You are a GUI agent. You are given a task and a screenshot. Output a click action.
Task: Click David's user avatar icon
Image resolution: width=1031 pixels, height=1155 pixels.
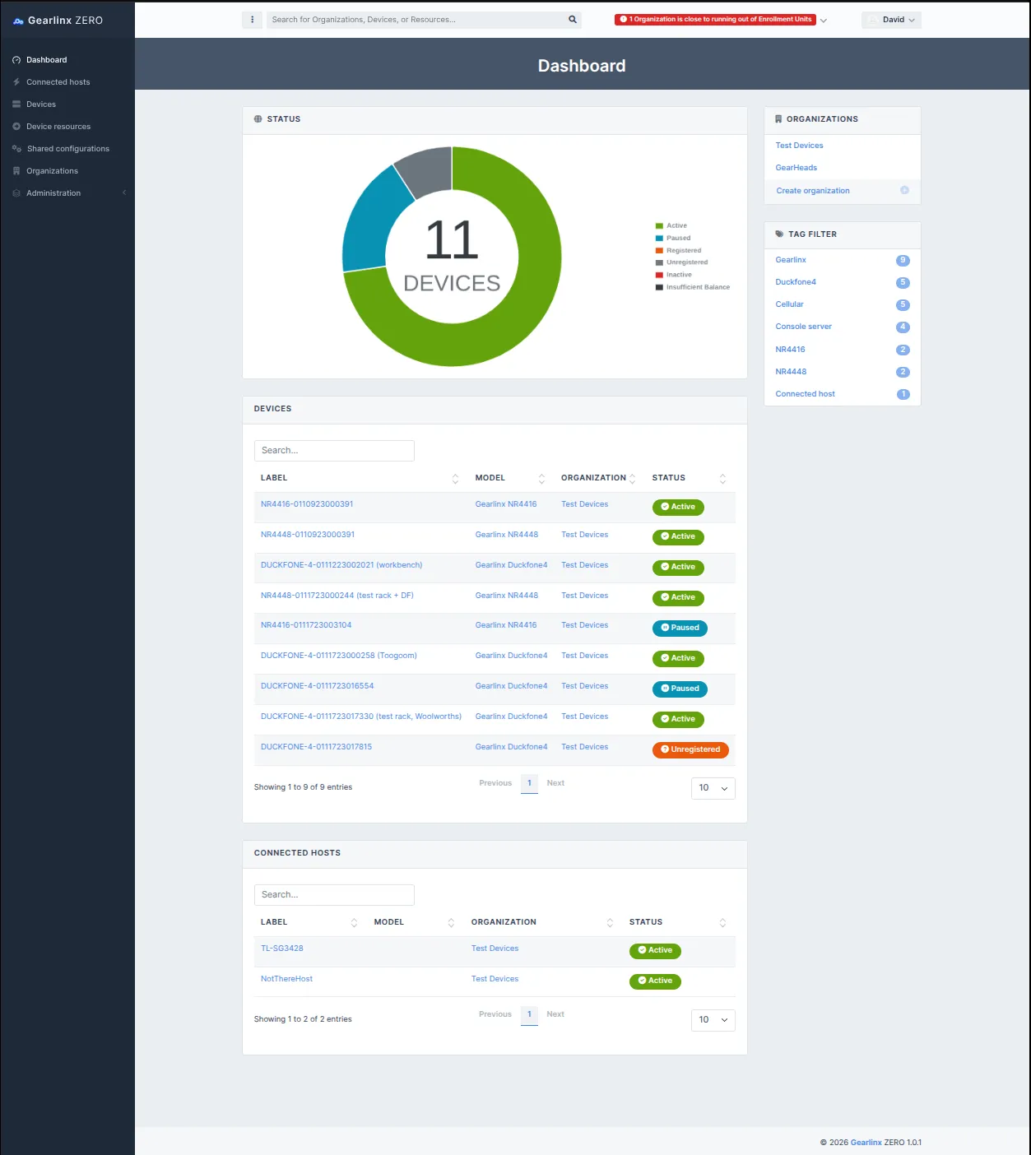click(x=873, y=20)
